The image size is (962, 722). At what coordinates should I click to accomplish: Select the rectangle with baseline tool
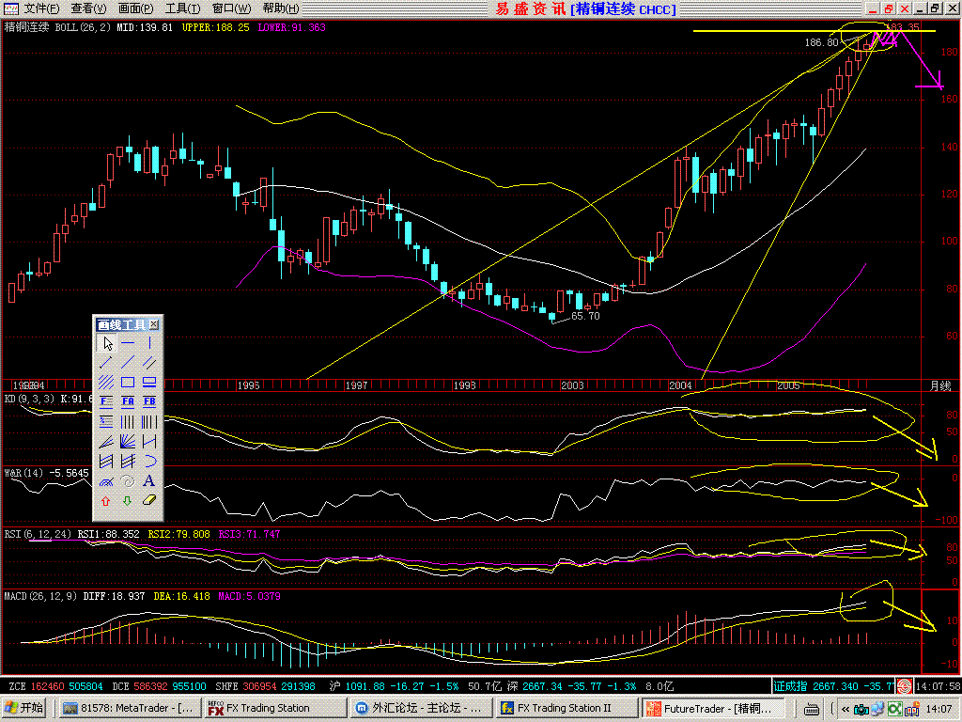coord(149,382)
